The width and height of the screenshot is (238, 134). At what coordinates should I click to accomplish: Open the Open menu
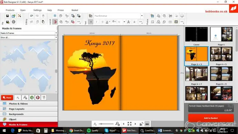click(x=23, y=10)
